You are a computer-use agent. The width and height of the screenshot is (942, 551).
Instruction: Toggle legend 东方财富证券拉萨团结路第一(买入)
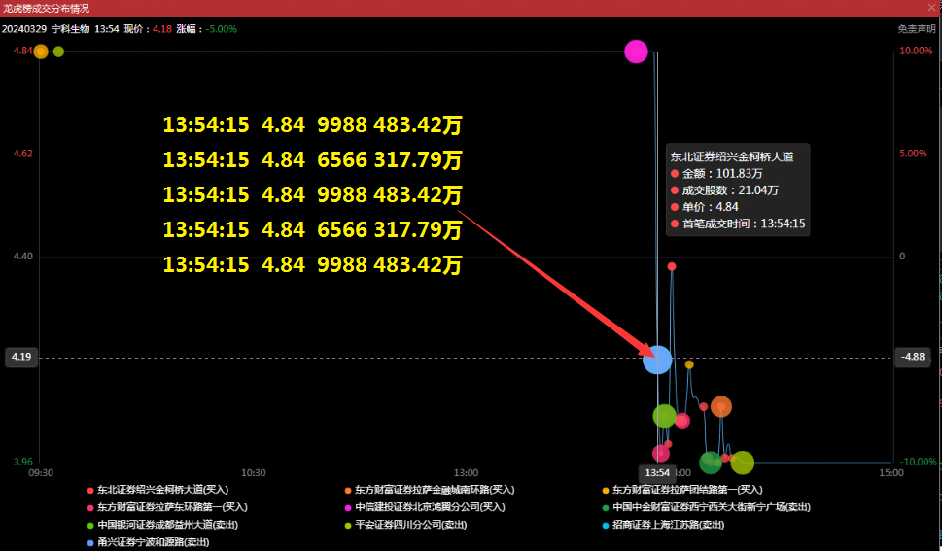click(x=682, y=490)
